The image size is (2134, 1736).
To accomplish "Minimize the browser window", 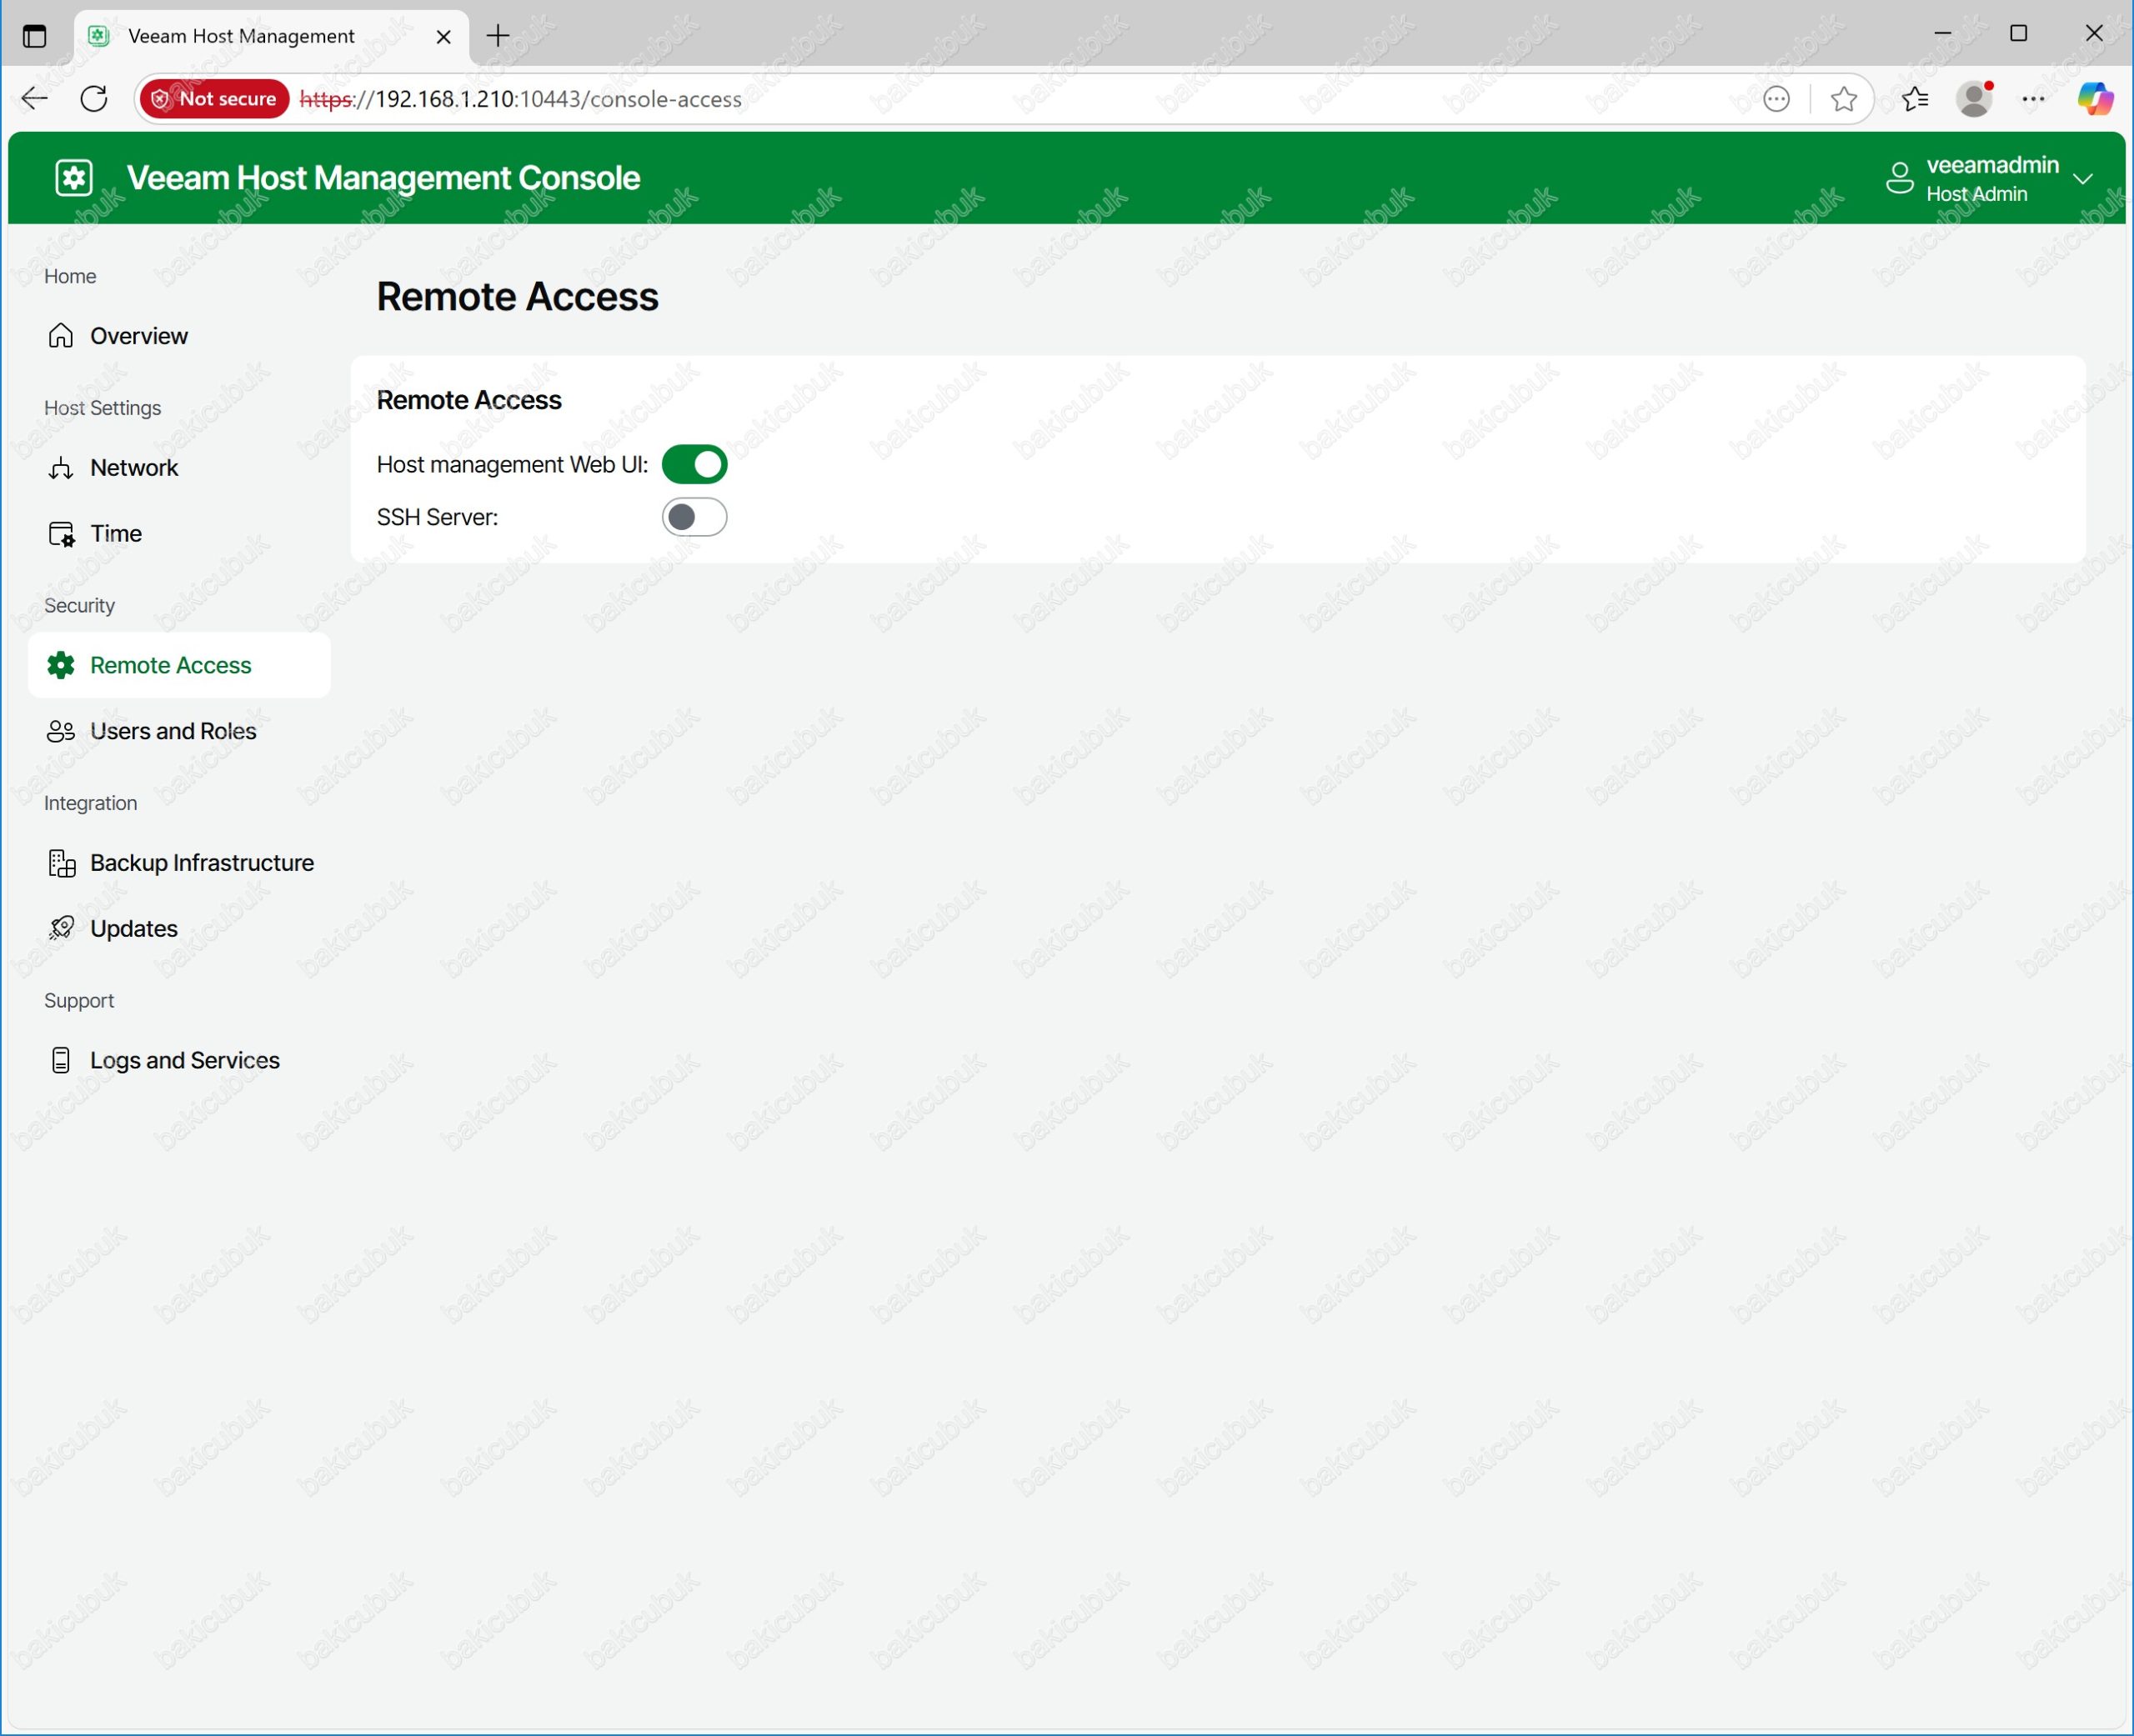I will [x=1943, y=34].
